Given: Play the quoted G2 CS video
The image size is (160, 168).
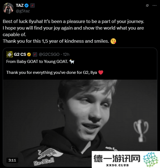Looking at the screenshot, I should (80, 123).
